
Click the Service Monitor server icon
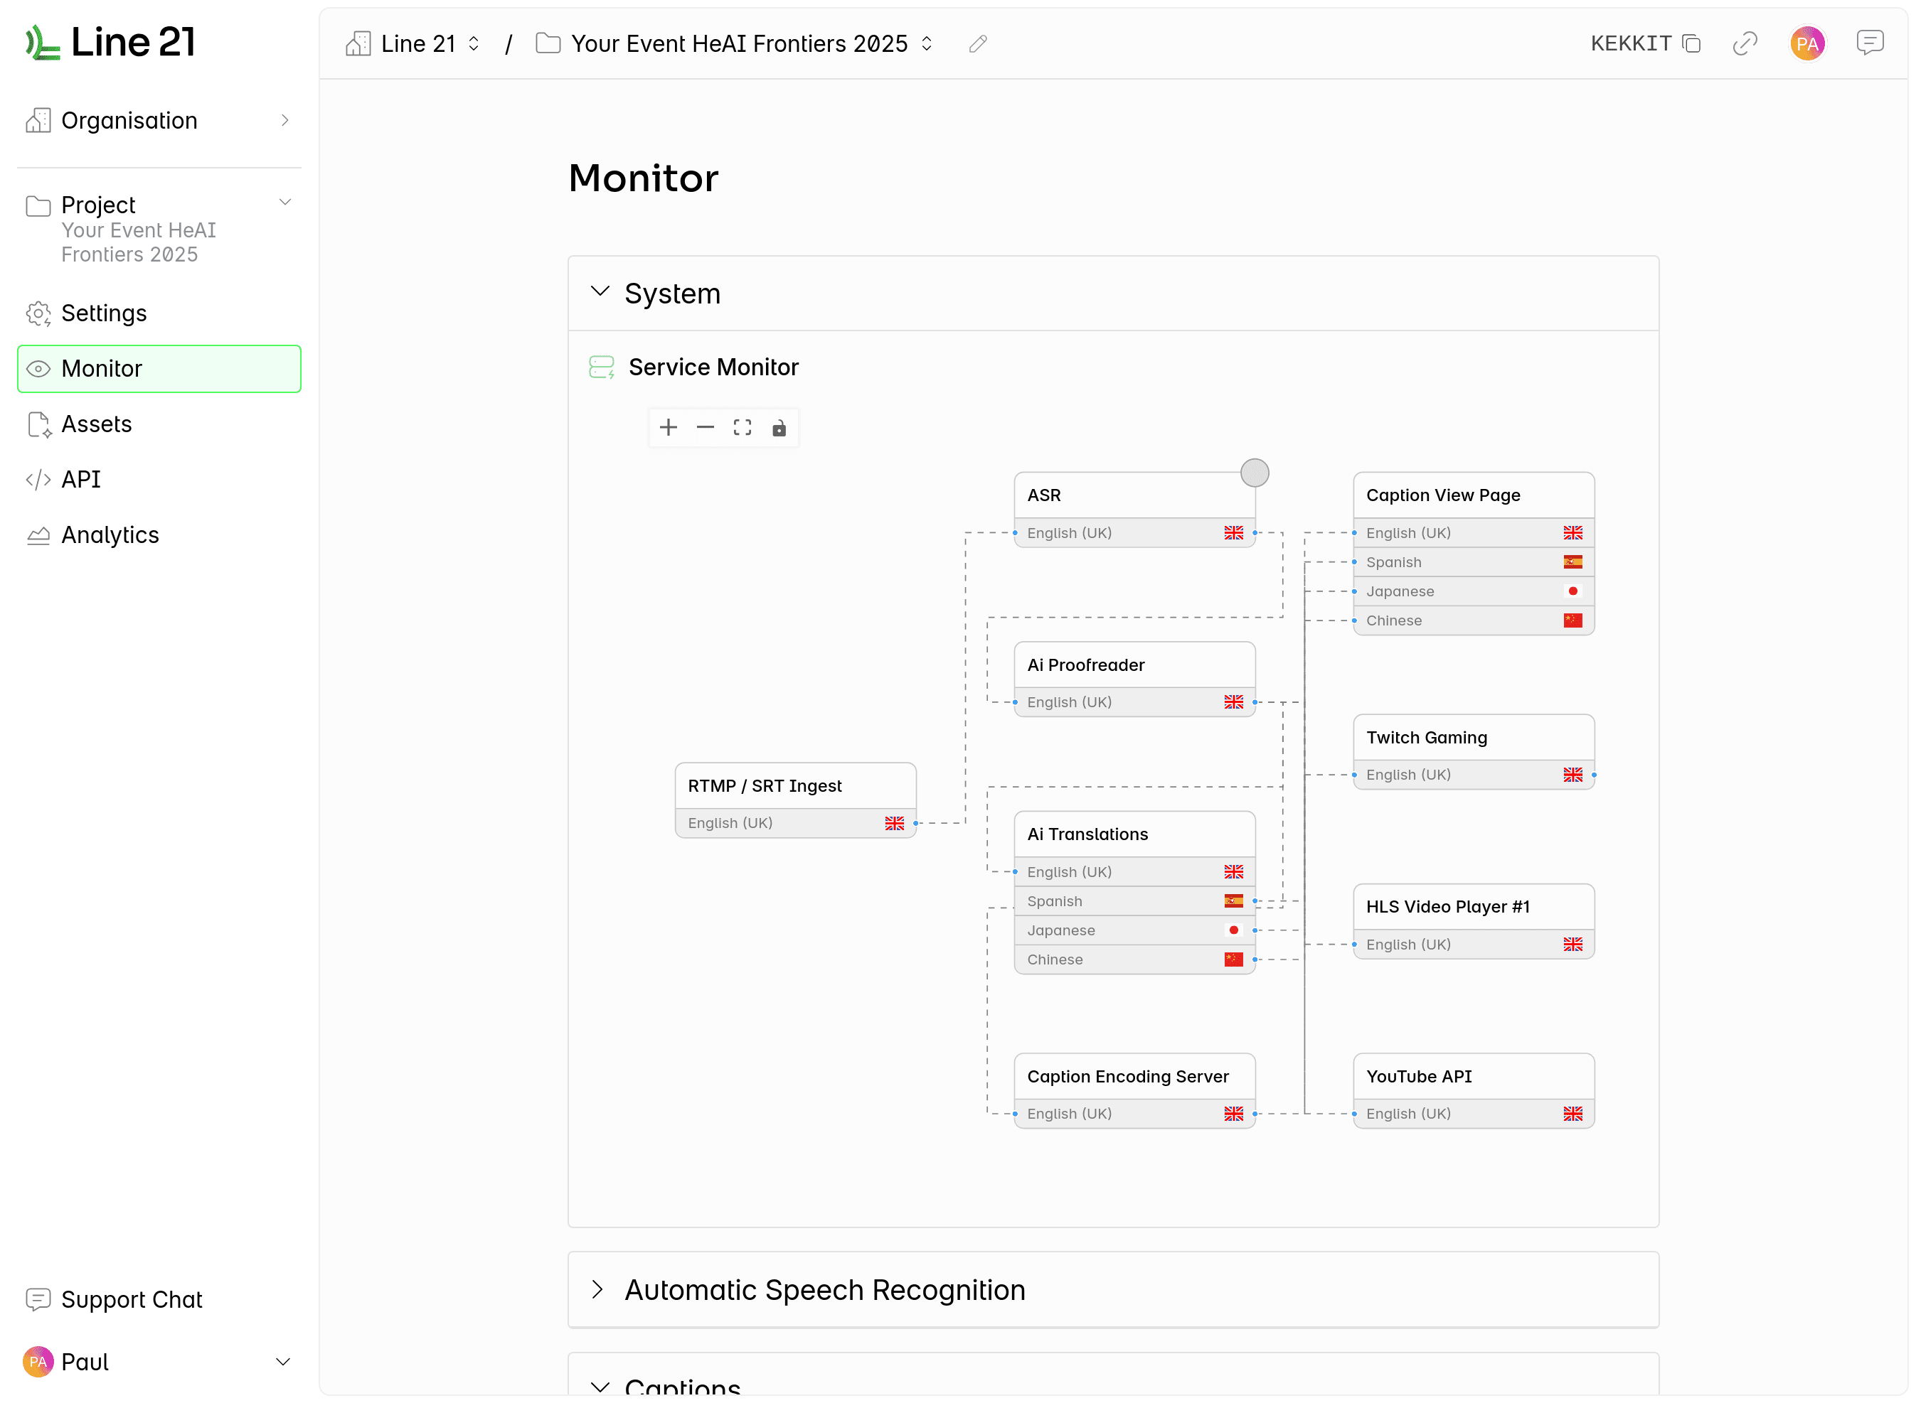[602, 367]
